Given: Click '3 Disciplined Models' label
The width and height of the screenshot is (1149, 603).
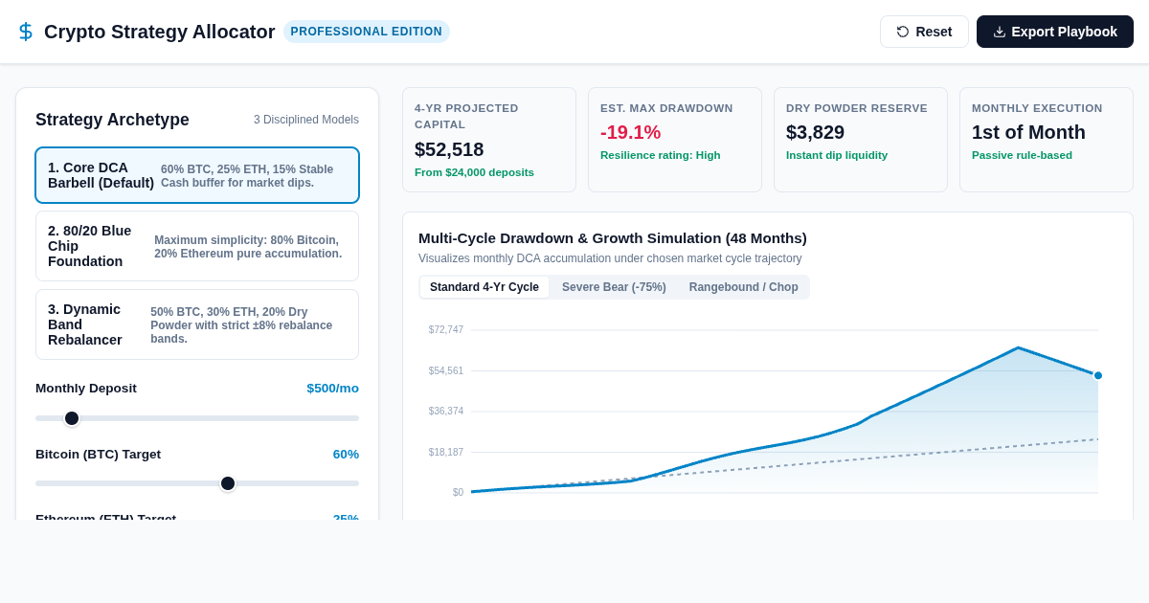Looking at the screenshot, I should pos(306,120).
